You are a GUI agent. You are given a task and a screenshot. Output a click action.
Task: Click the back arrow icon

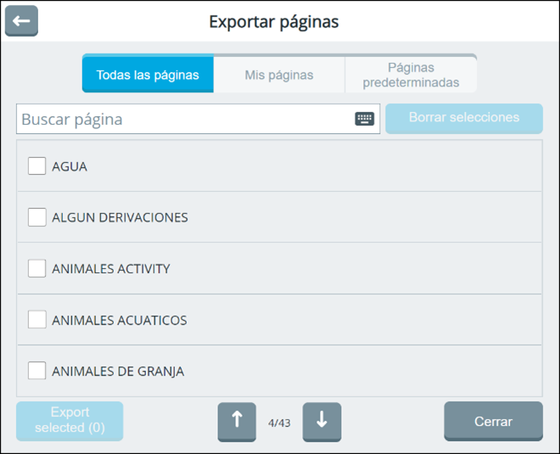21,21
